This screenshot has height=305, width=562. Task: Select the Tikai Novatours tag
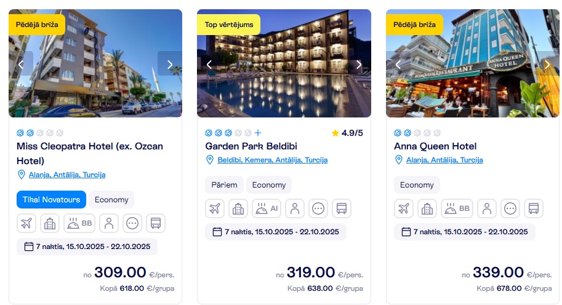click(52, 199)
